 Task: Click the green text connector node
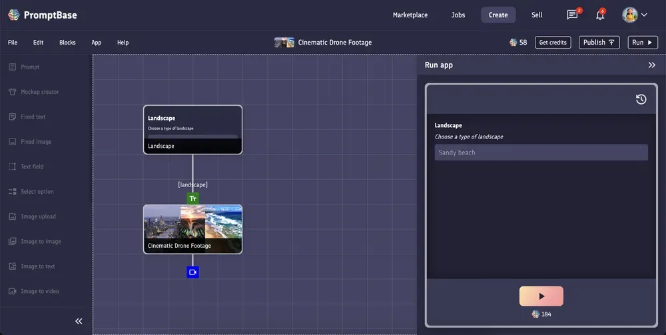(x=192, y=198)
